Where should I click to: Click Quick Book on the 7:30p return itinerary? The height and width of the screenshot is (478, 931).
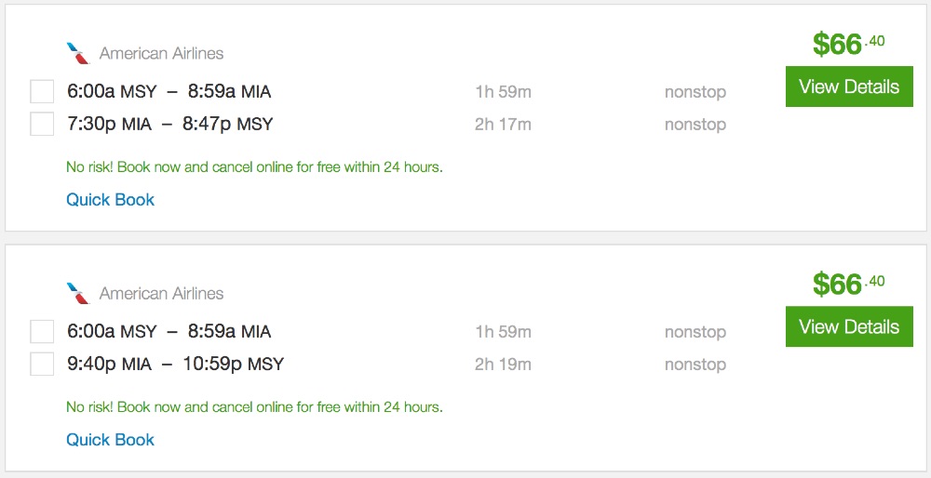[x=110, y=200]
